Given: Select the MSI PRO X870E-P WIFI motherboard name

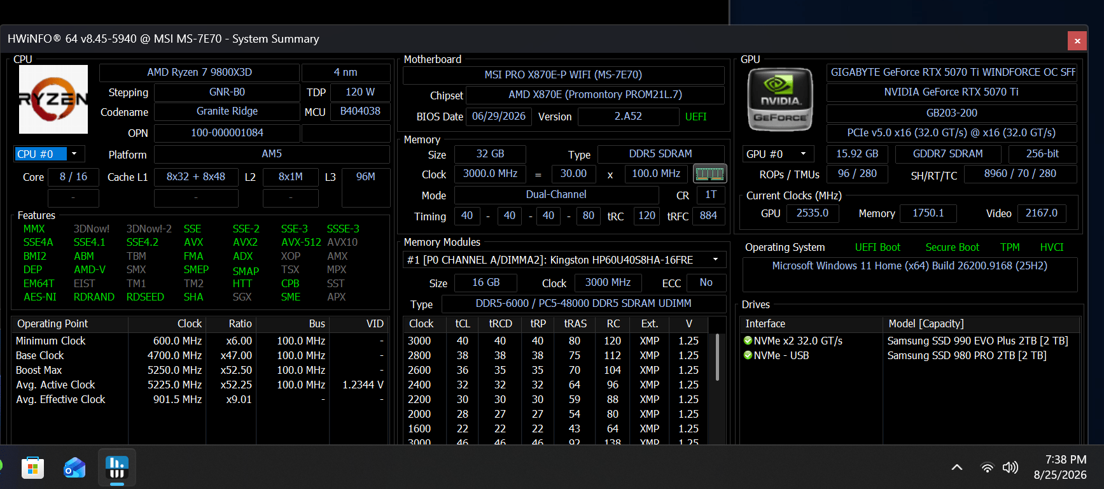Looking at the screenshot, I should pyautogui.click(x=563, y=75).
